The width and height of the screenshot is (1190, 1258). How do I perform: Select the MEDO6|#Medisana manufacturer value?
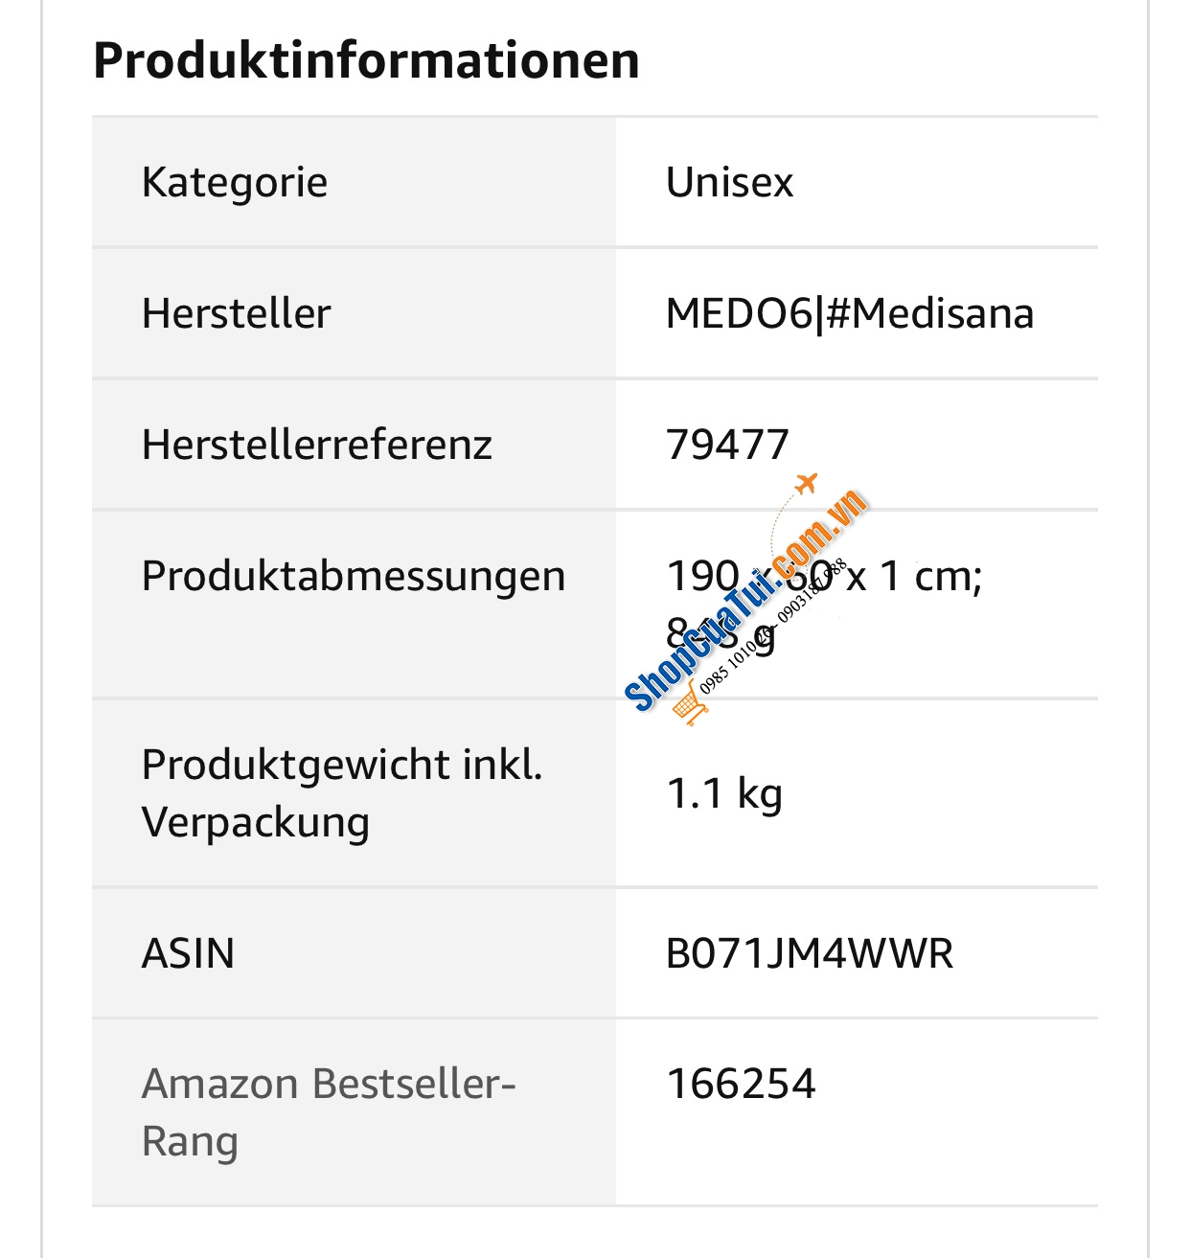[849, 313]
